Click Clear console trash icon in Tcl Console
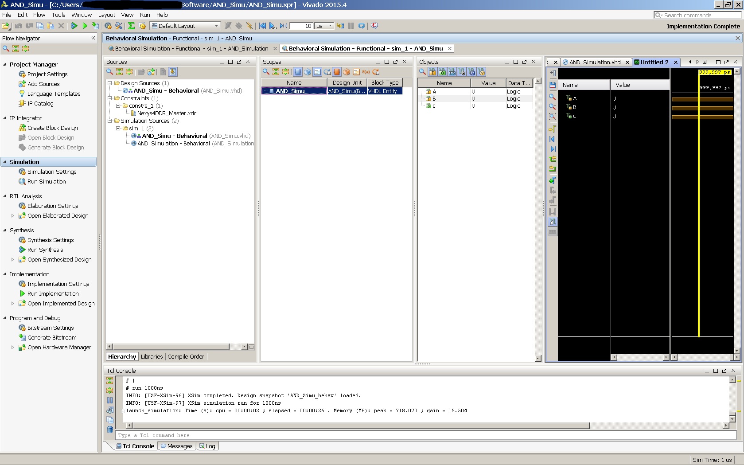Viewport: 744px width, 465px height. coord(110,429)
